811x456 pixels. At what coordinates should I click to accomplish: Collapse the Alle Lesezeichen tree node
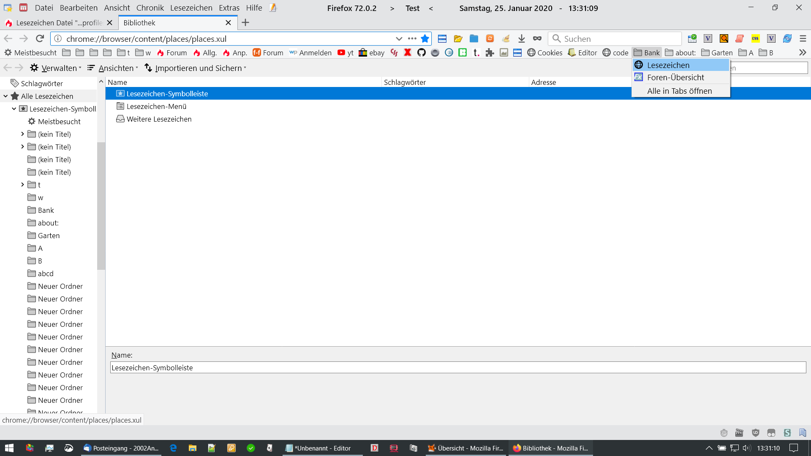tap(5, 96)
